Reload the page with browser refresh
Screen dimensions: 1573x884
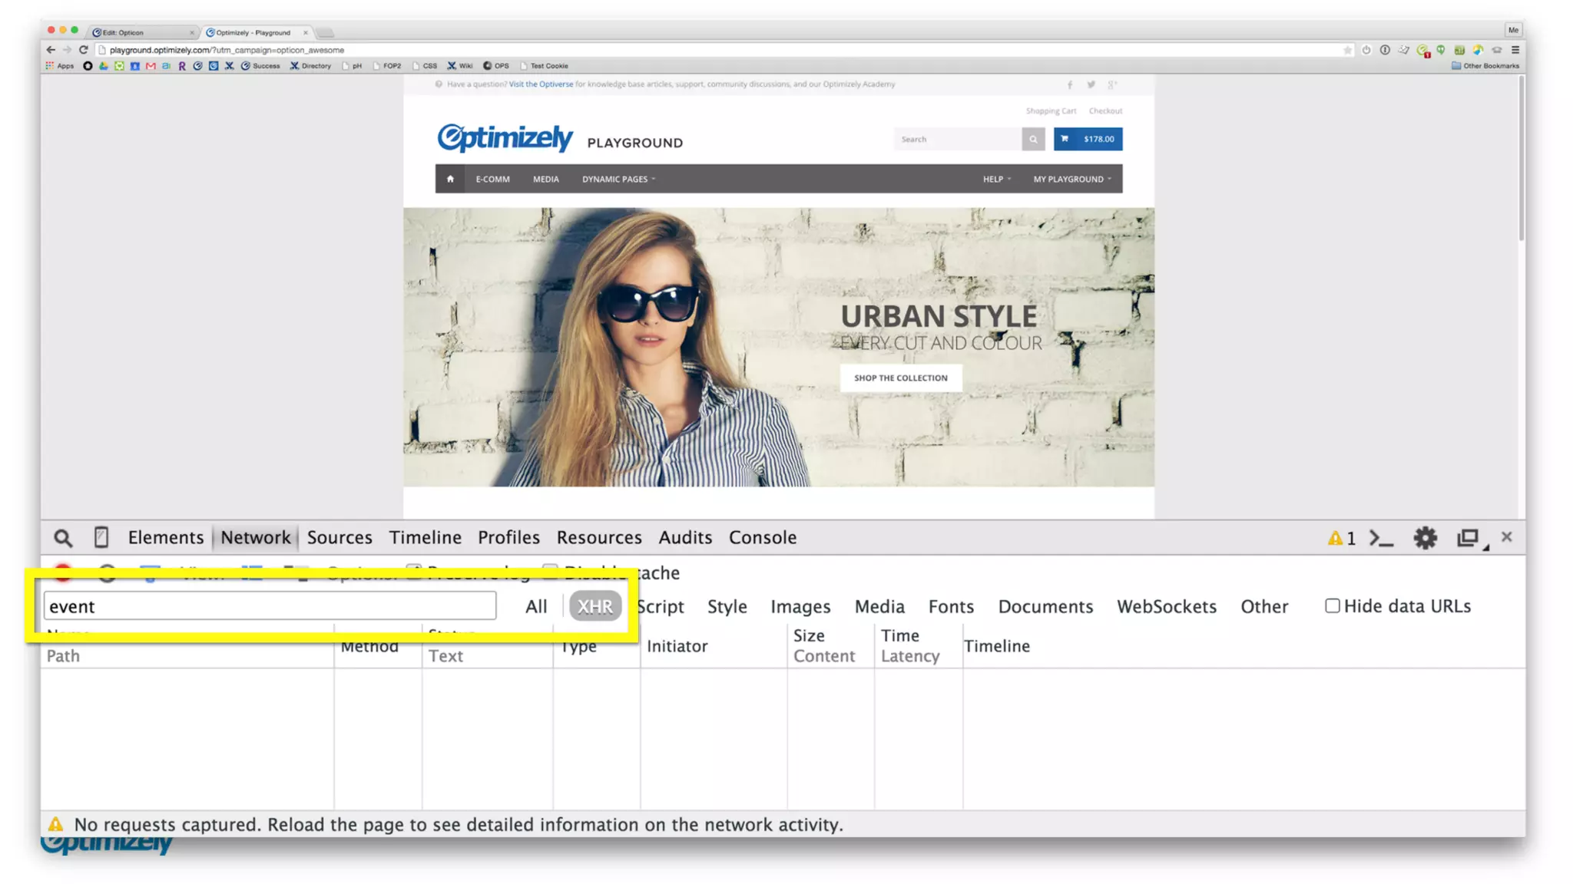tap(84, 50)
